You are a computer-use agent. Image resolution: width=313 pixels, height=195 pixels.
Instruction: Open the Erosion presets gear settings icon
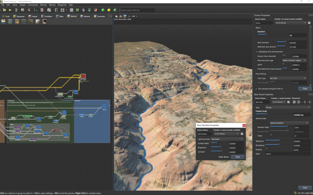click(309, 23)
